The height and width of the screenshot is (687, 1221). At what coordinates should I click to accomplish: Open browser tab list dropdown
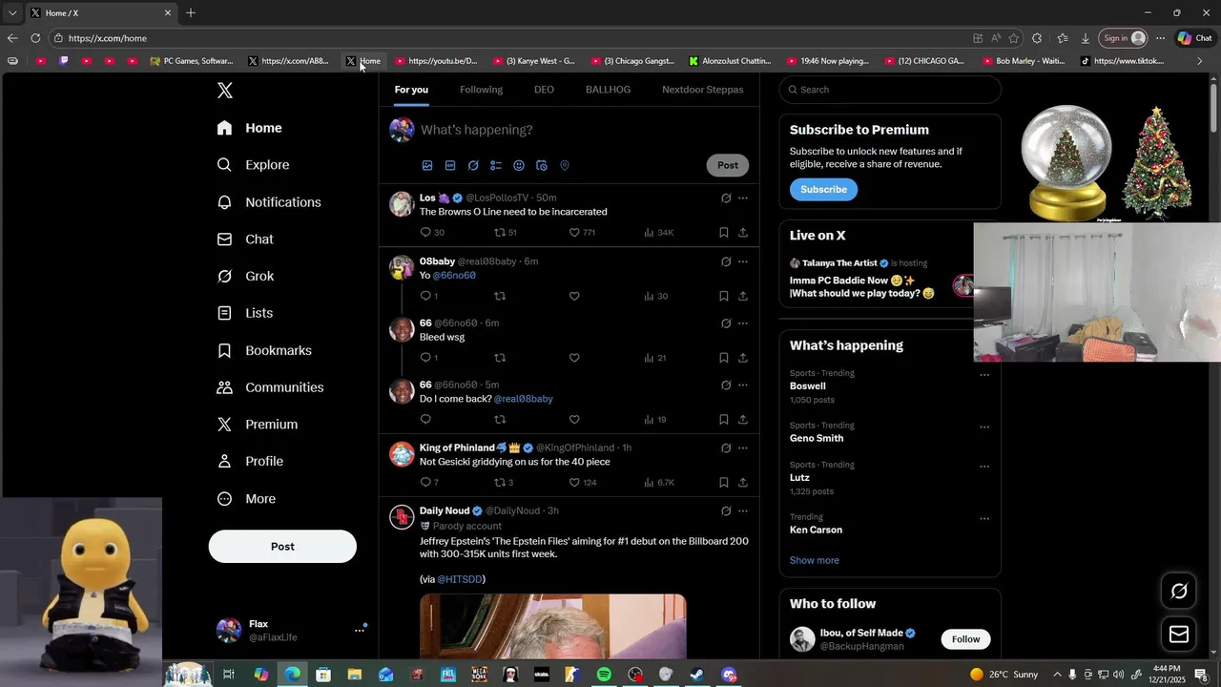(x=12, y=13)
